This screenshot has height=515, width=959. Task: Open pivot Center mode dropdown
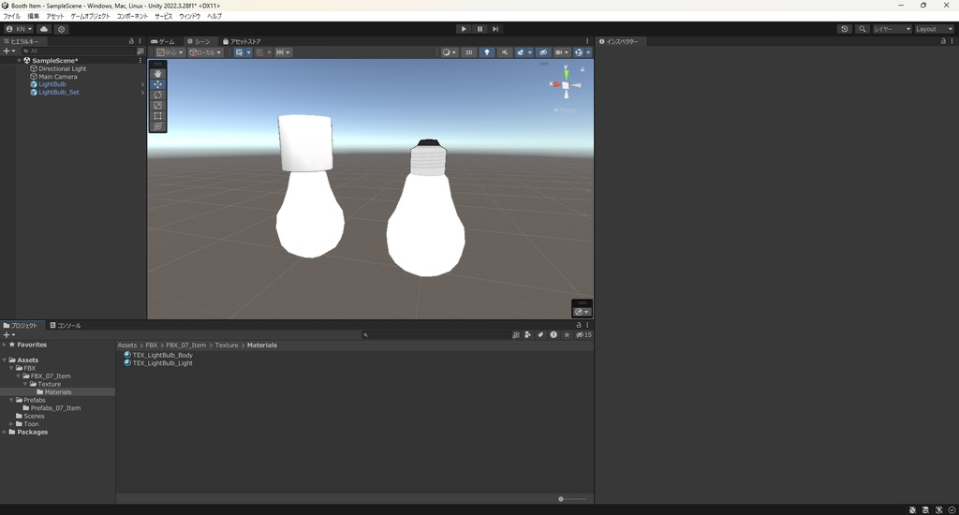tap(170, 52)
